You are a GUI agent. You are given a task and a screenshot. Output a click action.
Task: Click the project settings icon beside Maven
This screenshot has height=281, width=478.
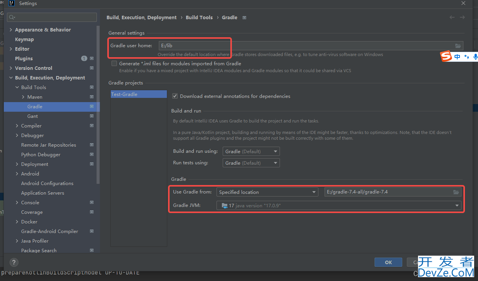(x=92, y=97)
